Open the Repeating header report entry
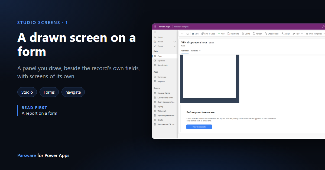This screenshot has width=325, height=170. coord(165,115)
